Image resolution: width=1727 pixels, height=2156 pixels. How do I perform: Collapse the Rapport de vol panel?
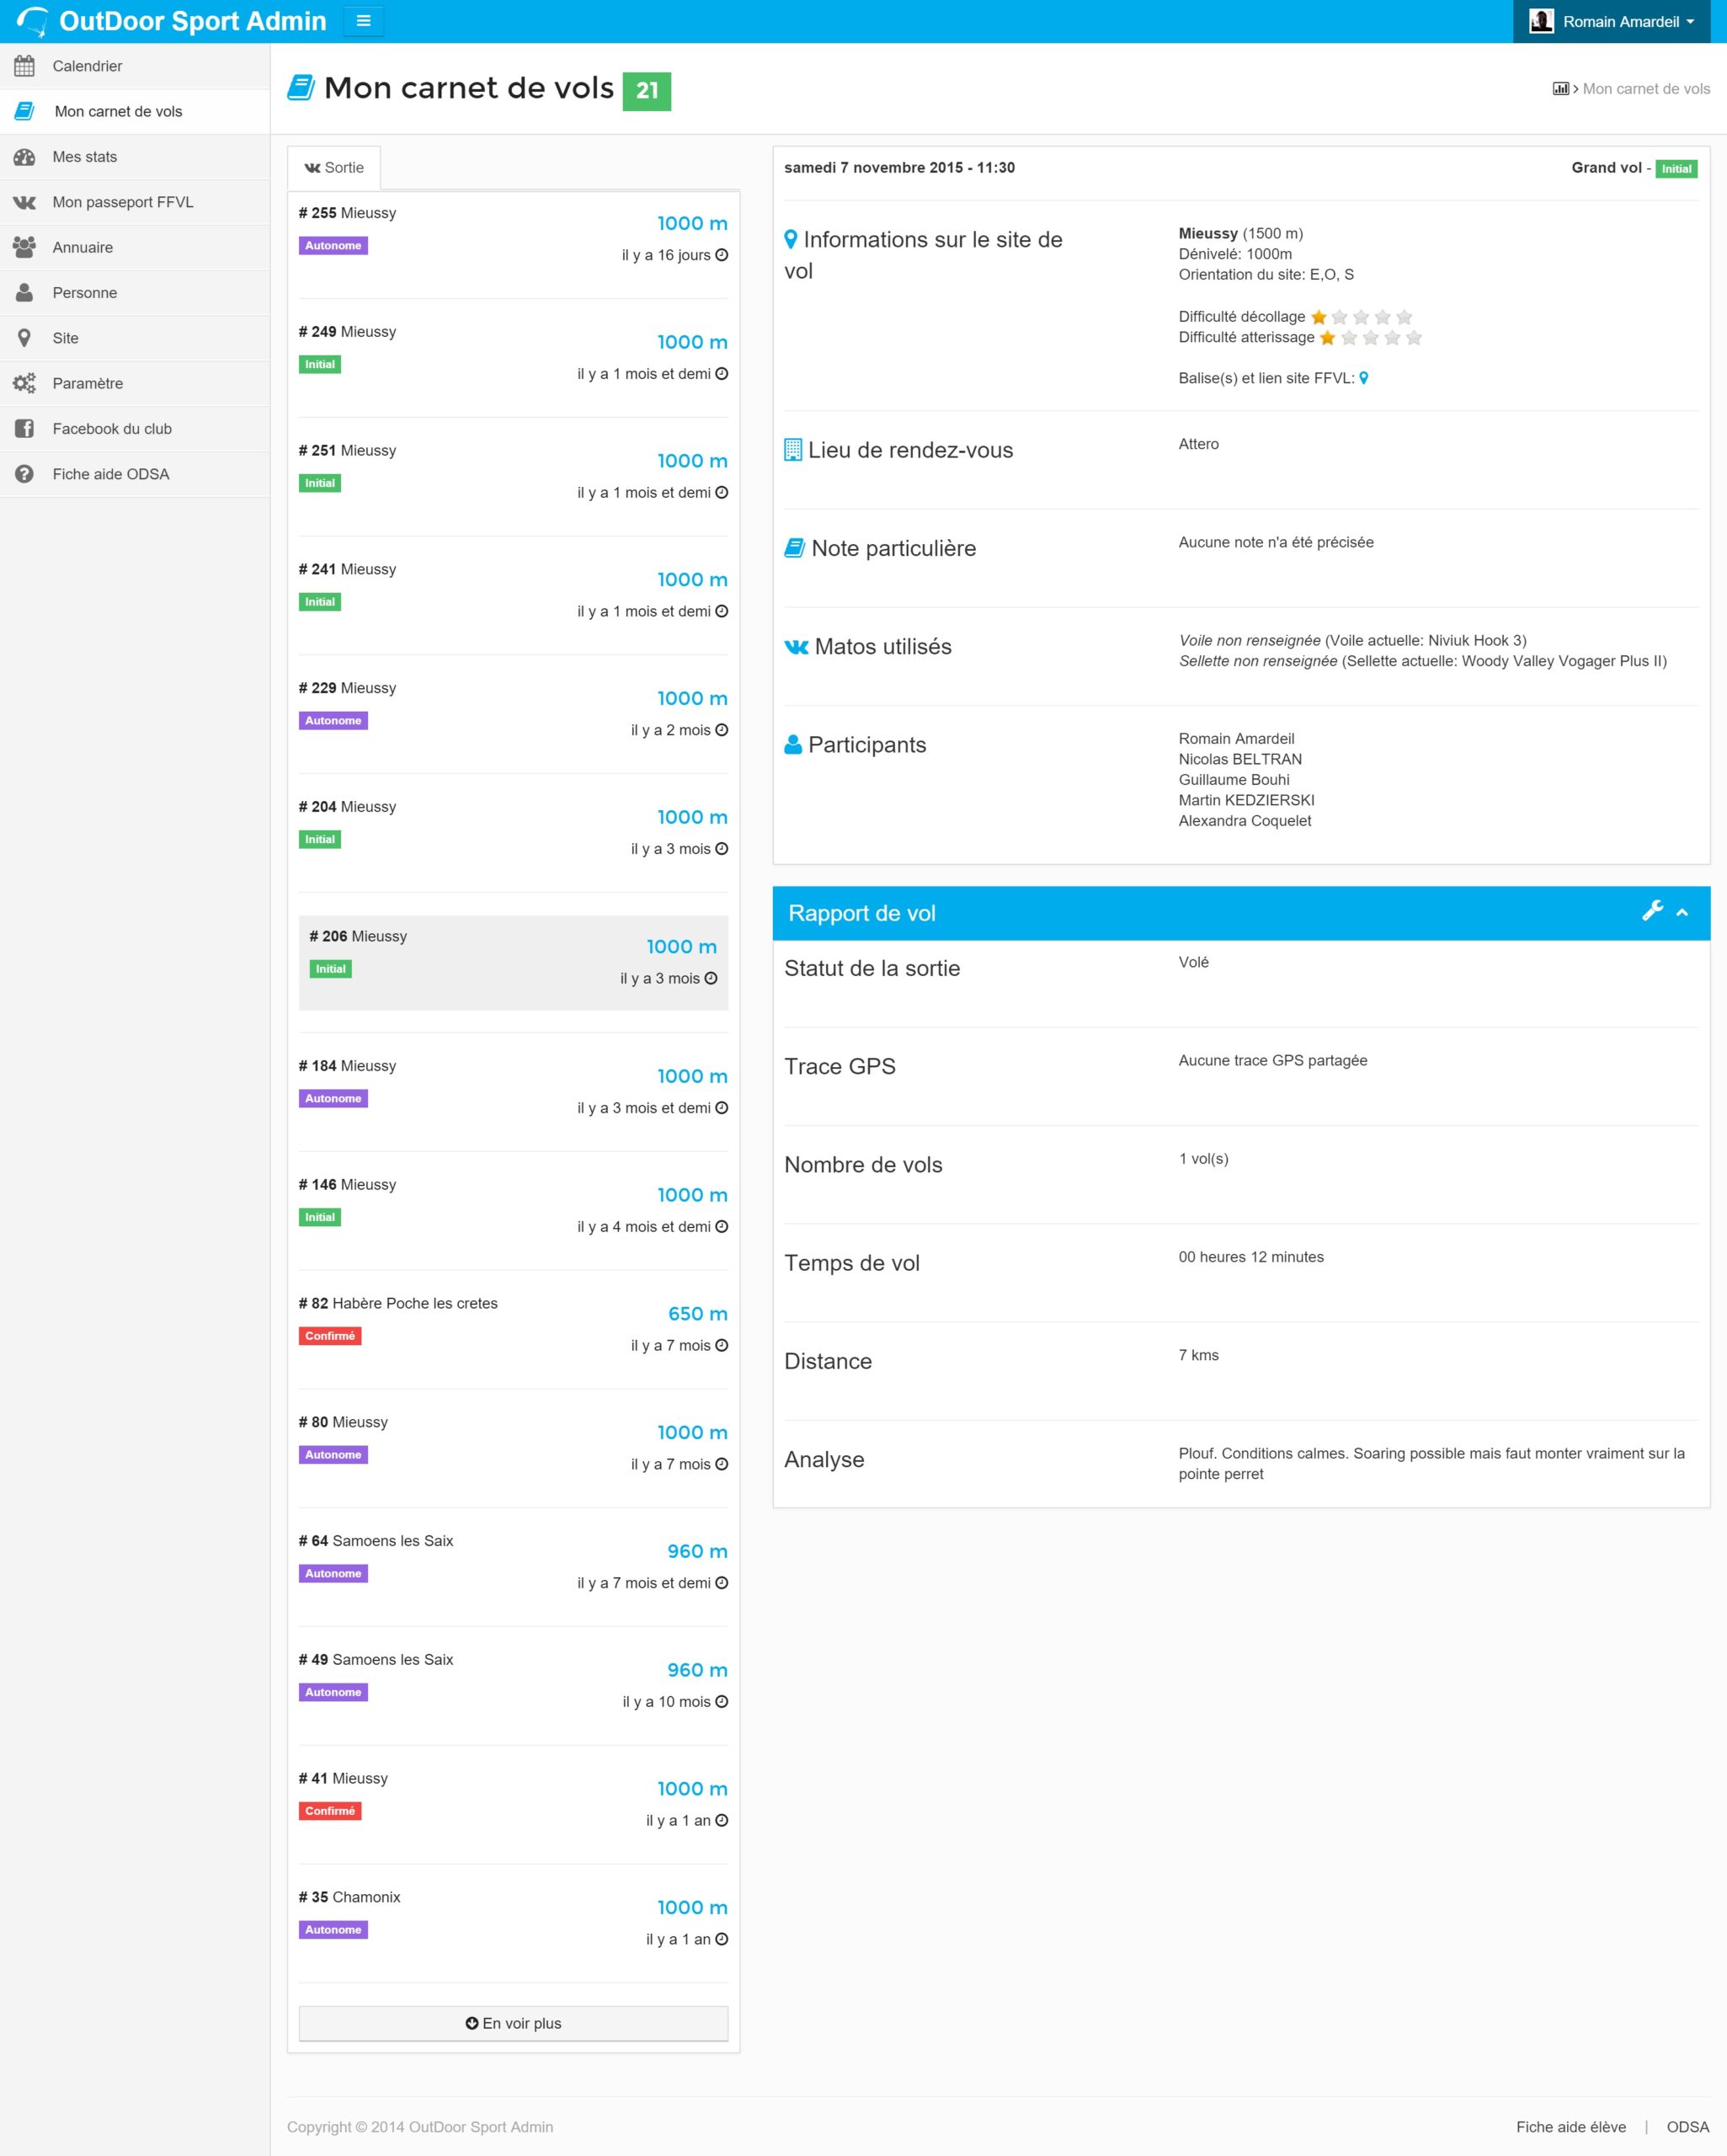pos(1682,912)
